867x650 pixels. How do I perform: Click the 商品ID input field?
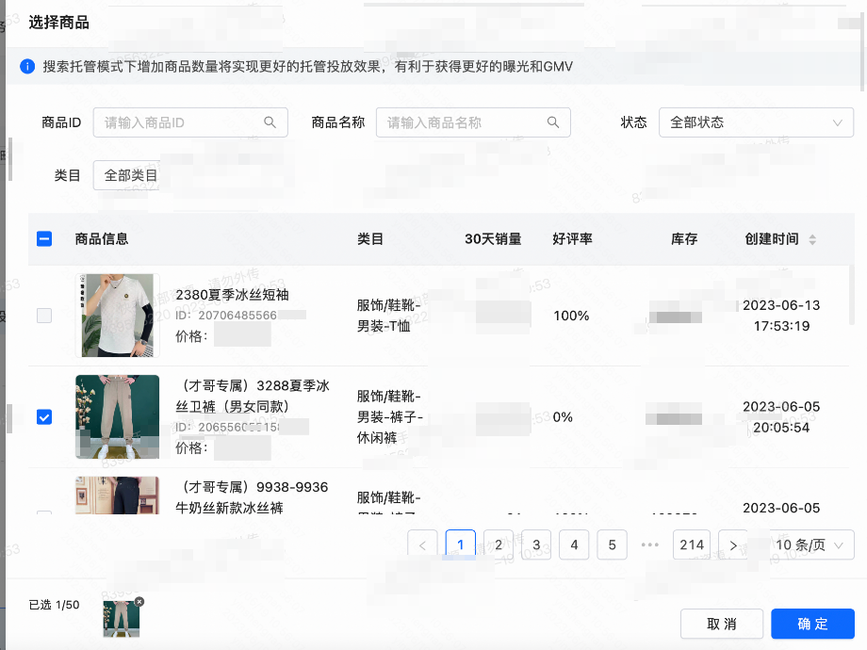point(190,122)
